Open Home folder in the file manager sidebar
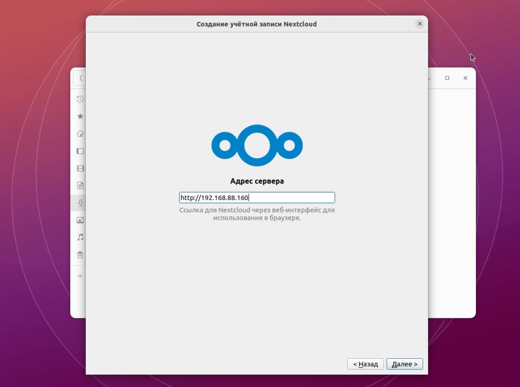The width and height of the screenshot is (520, 387). click(80, 134)
